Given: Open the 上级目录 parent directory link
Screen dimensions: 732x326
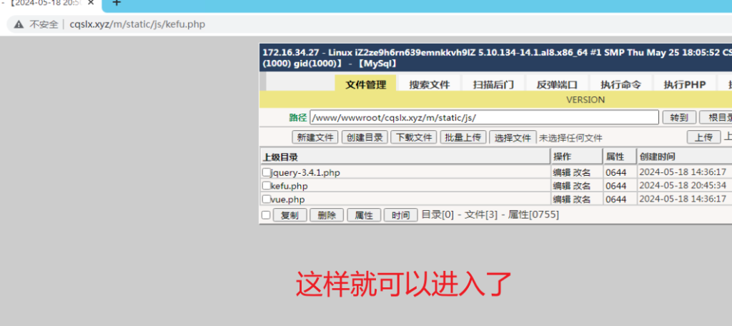Looking at the screenshot, I should point(280,157).
